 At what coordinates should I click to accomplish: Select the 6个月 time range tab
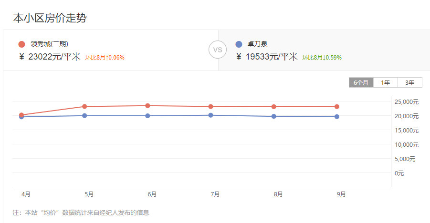(x=361, y=82)
